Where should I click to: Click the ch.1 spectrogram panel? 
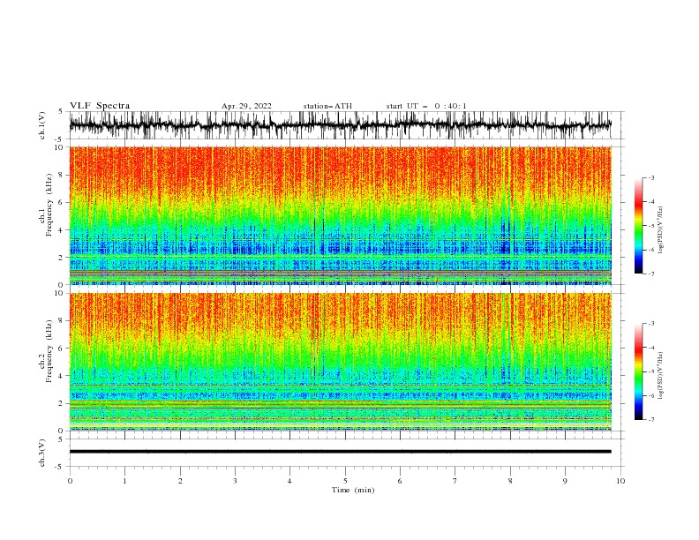click(340, 215)
